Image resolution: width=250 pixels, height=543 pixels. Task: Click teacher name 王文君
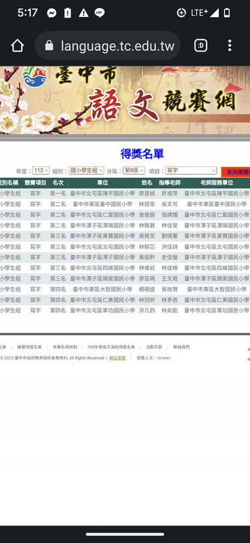click(169, 278)
